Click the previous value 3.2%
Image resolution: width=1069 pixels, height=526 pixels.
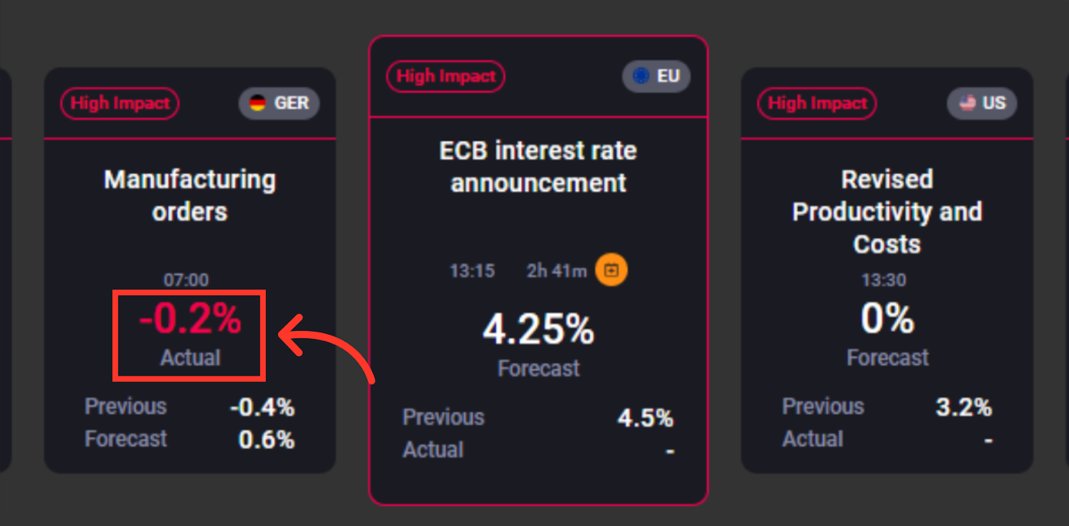pyautogui.click(x=963, y=407)
